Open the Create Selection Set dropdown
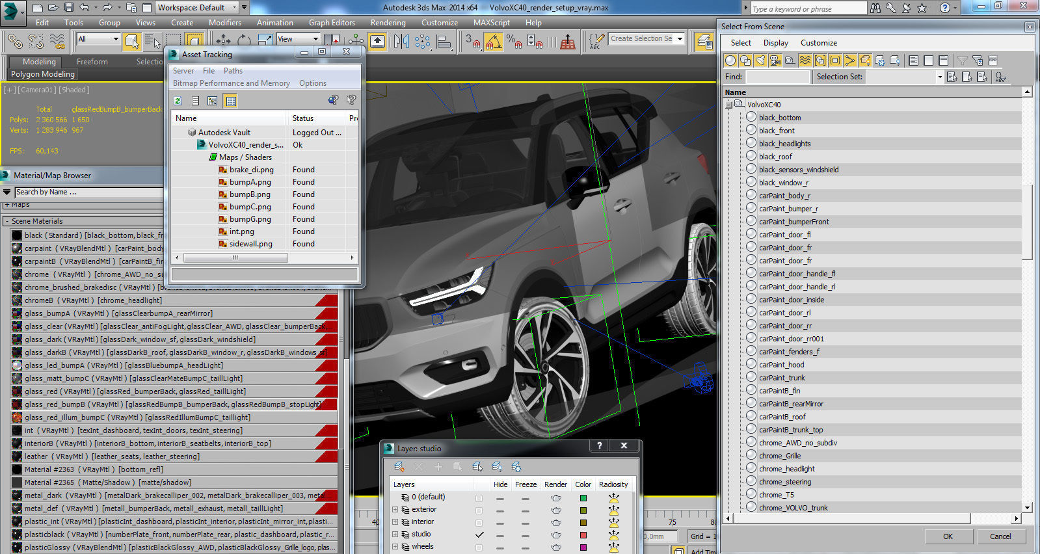1040x554 pixels. point(680,39)
